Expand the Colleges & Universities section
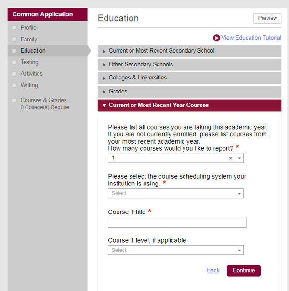 click(x=138, y=78)
